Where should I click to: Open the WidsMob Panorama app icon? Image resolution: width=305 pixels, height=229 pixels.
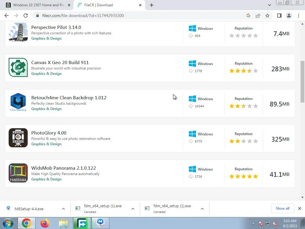click(x=18, y=173)
